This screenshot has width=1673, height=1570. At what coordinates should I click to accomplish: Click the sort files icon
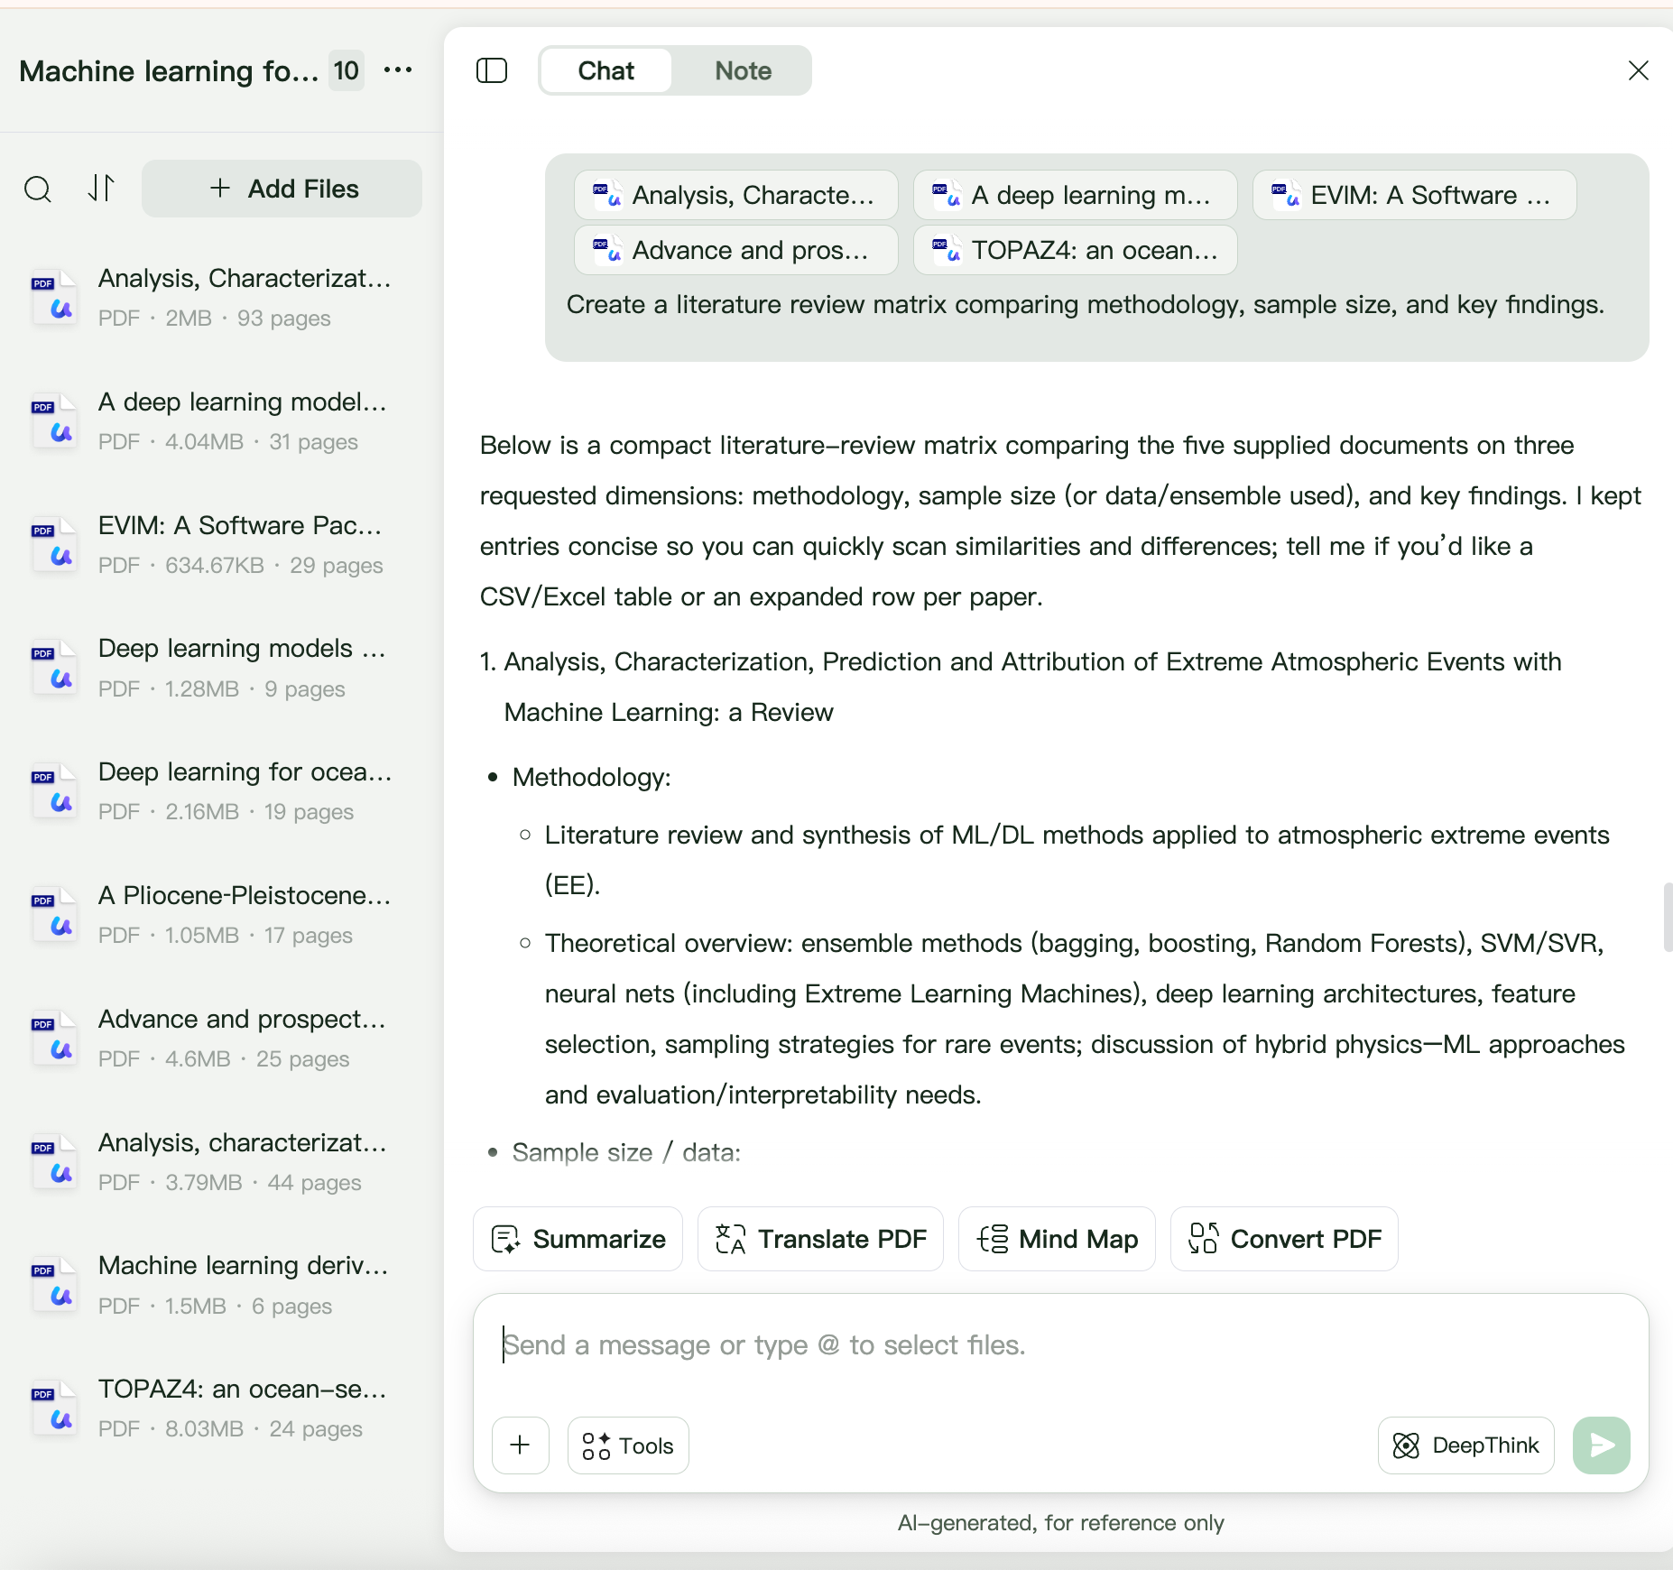101,189
